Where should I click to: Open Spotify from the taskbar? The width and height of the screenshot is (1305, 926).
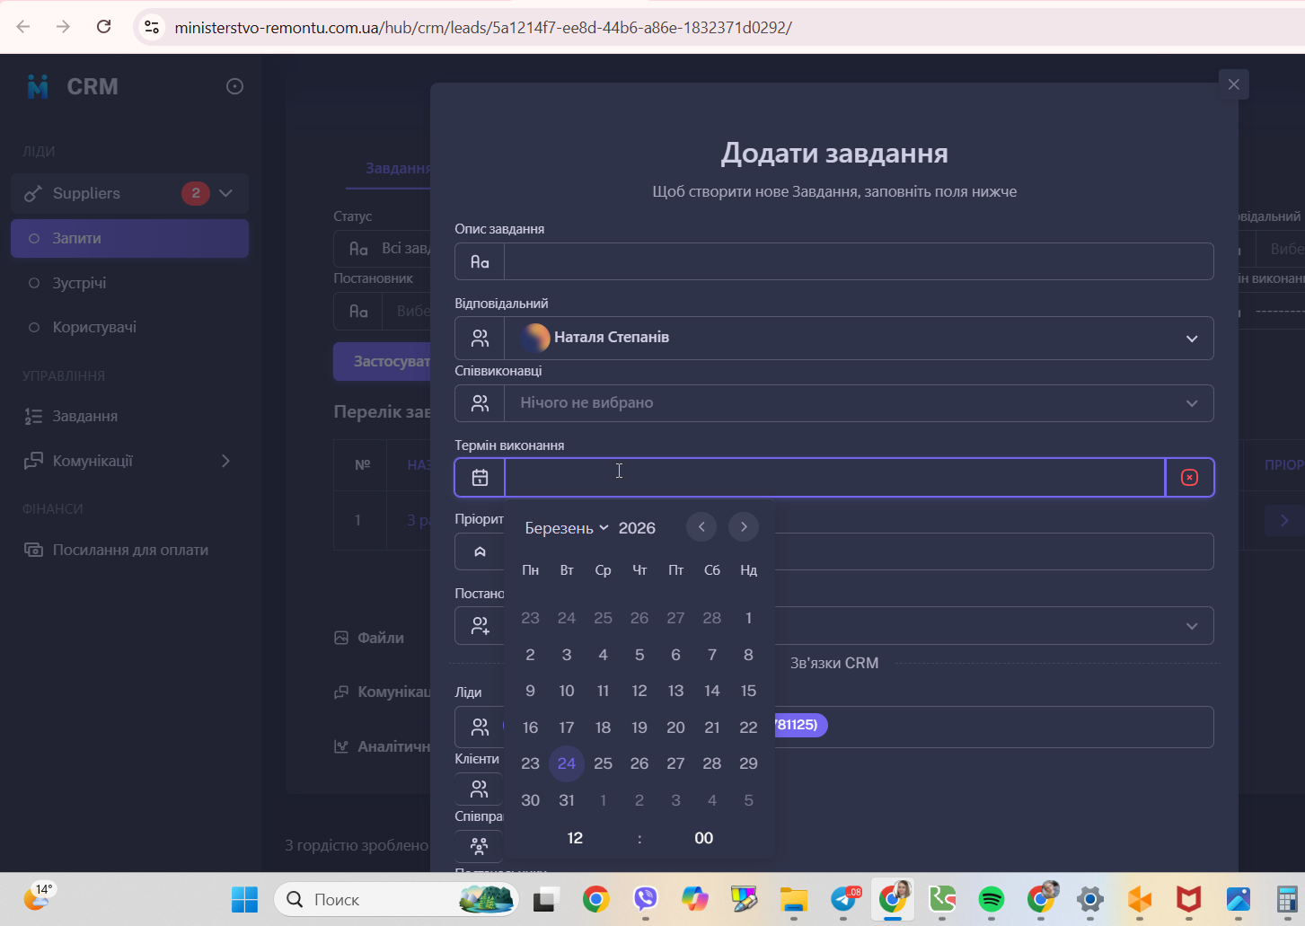coord(992,899)
